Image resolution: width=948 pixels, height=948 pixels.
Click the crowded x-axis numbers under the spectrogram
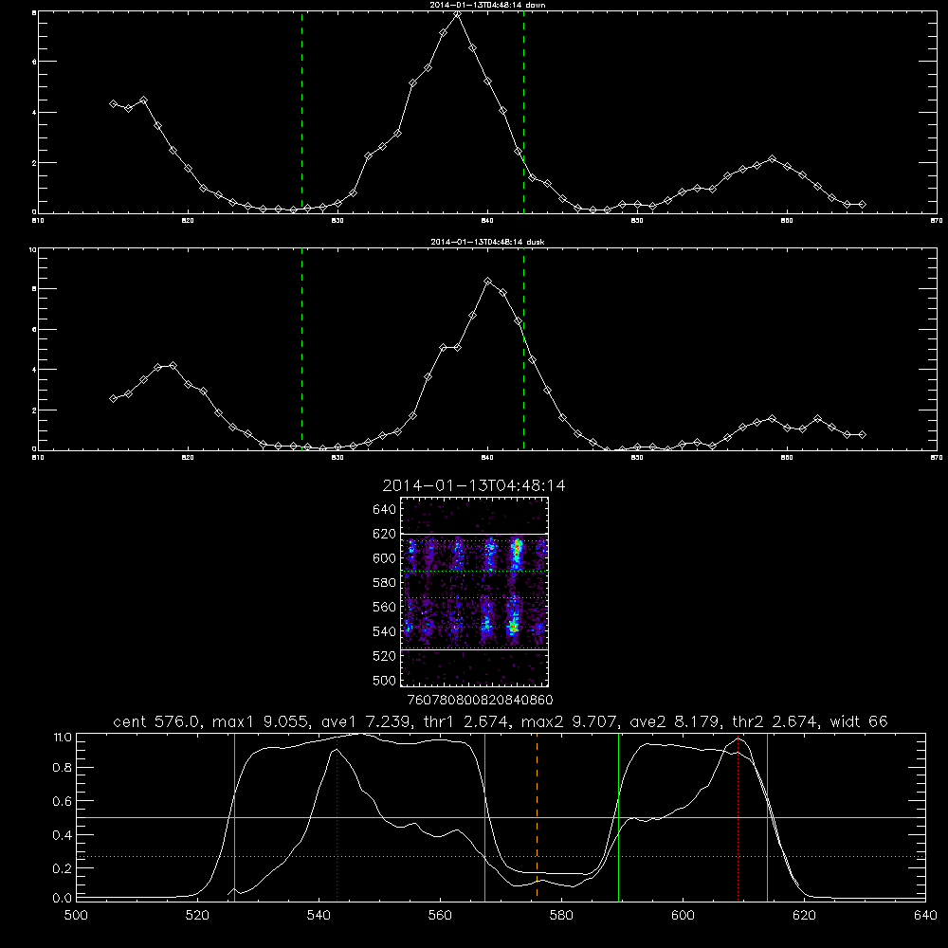(481, 701)
